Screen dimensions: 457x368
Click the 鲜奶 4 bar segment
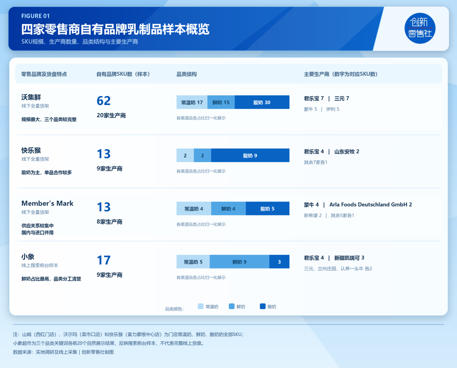point(228,208)
